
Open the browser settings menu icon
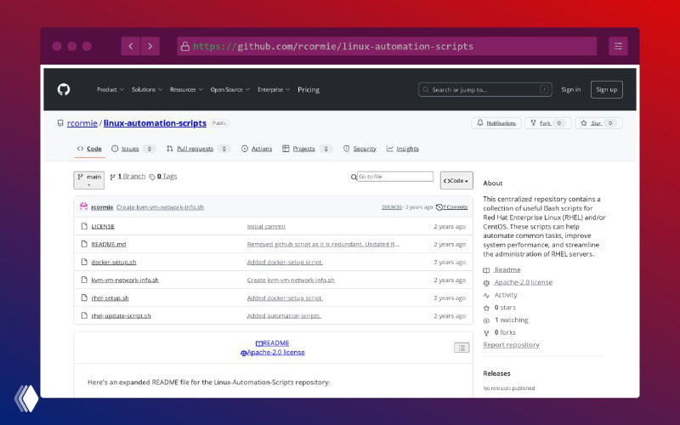click(618, 46)
